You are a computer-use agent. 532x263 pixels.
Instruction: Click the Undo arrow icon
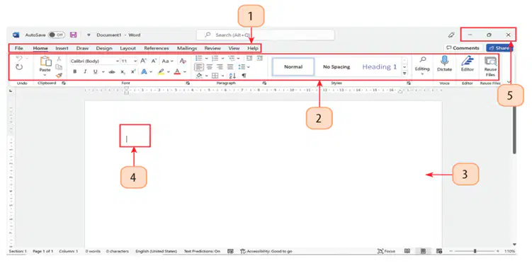19,58
